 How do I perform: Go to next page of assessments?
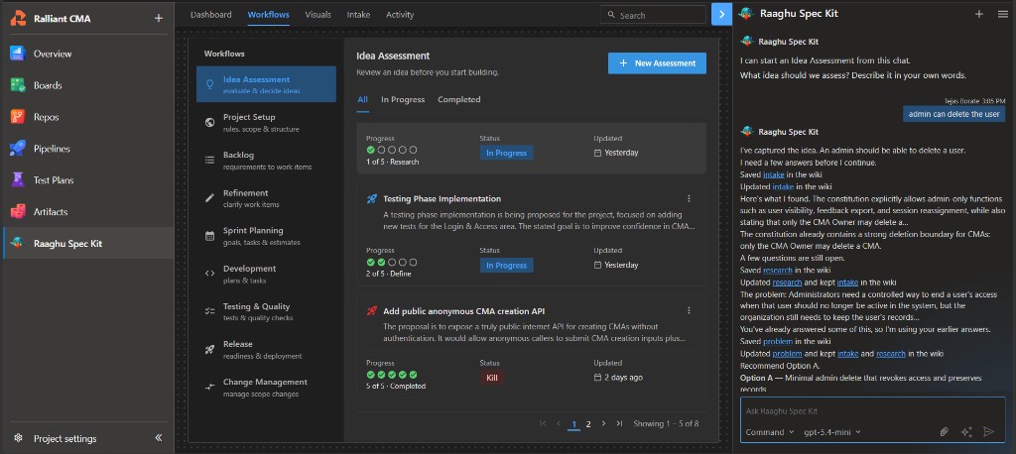[x=604, y=423]
